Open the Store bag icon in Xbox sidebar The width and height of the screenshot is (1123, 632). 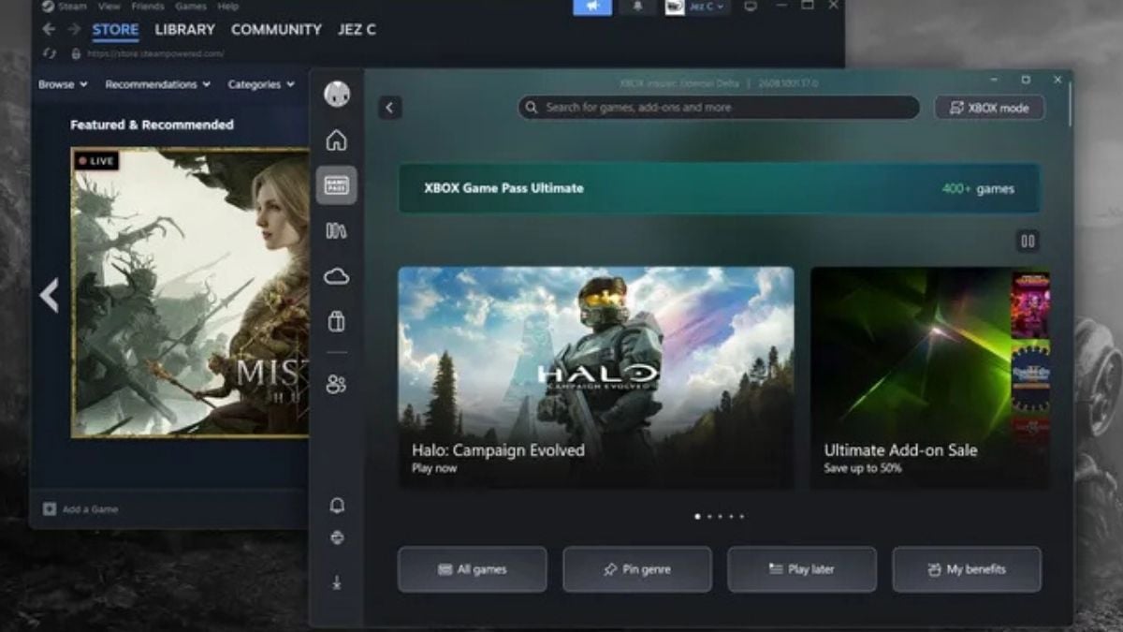[336, 321]
